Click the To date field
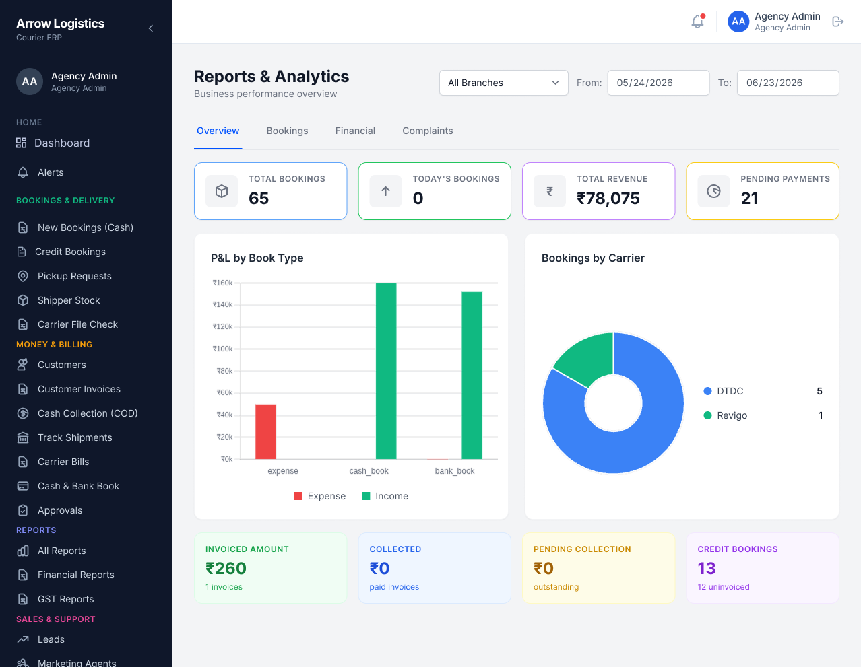This screenshot has width=861, height=667. (x=788, y=83)
